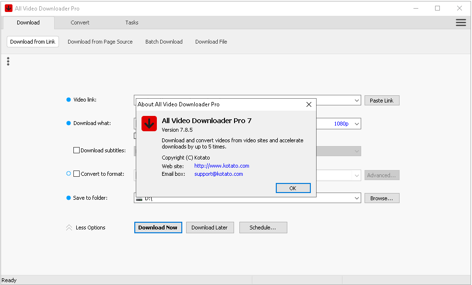Click the Ready status bar text
Image resolution: width=472 pixels, height=285 pixels.
coord(9,280)
